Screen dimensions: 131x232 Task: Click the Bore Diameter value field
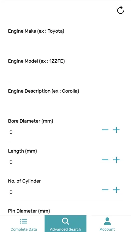(x=53, y=132)
